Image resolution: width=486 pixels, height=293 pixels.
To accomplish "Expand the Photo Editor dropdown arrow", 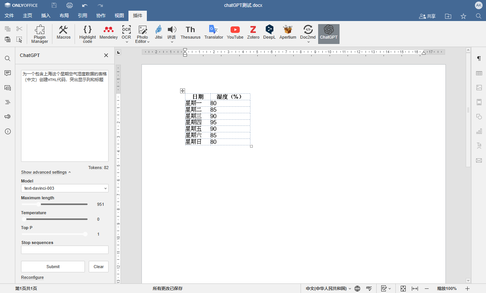I will [148, 42].
